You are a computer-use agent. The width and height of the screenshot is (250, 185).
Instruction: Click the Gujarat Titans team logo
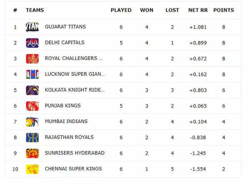(32, 27)
